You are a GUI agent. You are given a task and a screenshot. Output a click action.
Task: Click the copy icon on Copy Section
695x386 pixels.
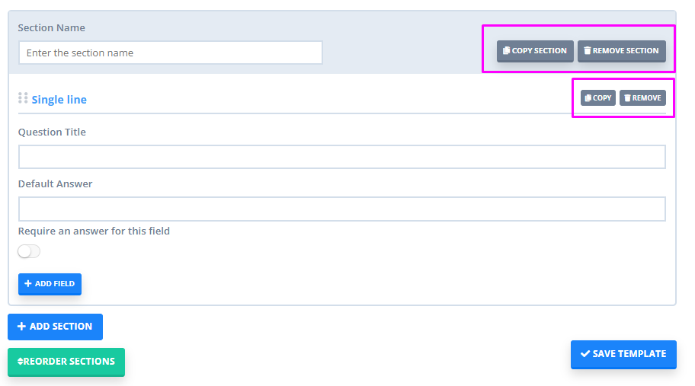pyautogui.click(x=507, y=51)
